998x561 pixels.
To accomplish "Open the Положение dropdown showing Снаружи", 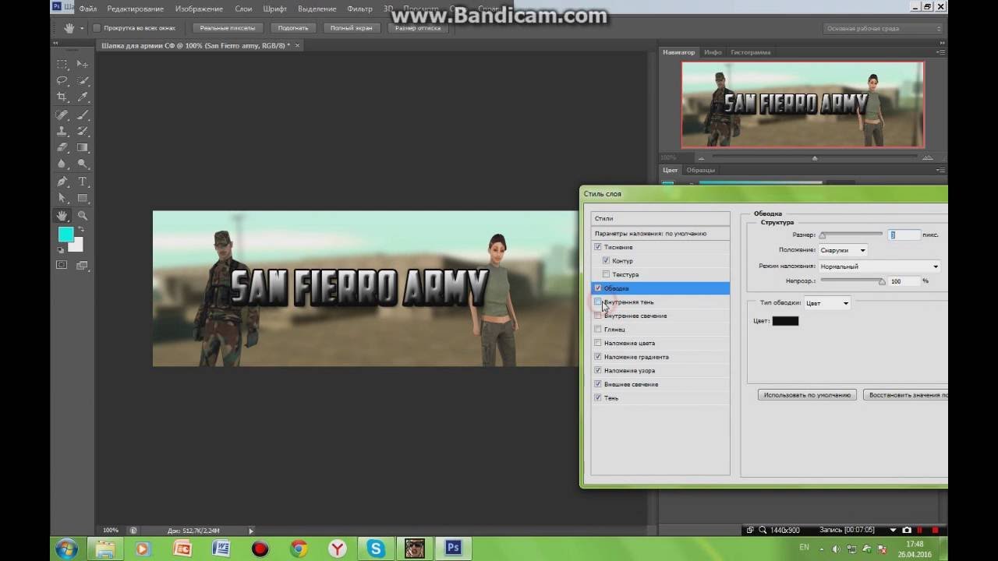I will click(843, 250).
